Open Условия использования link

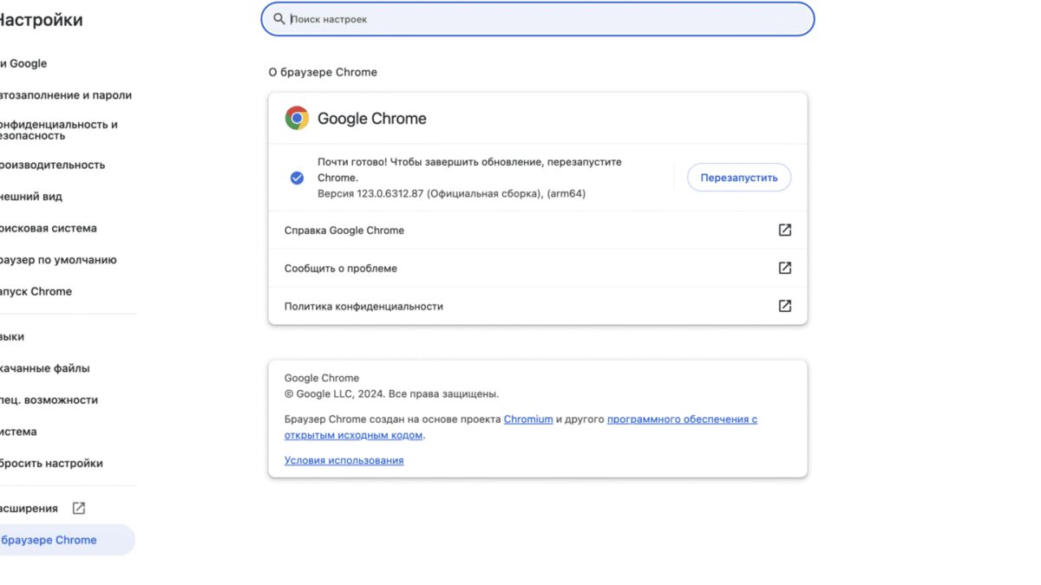pyautogui.click(x=342, y=460)
